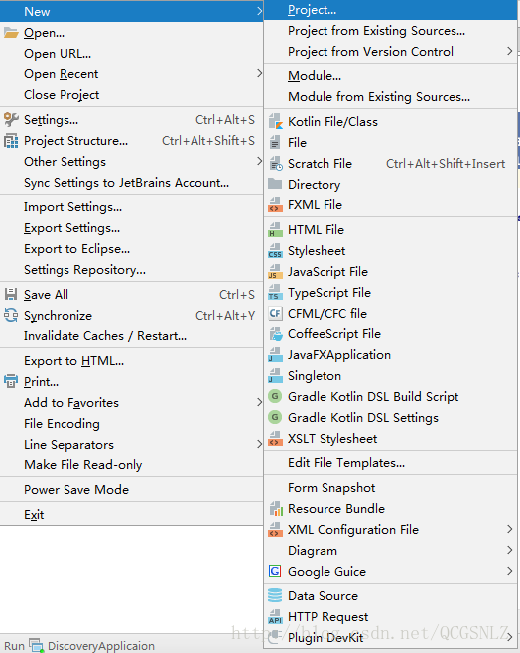Choose Make File Read-only
The width and height of the screenshot is (520, 653).
132,465
